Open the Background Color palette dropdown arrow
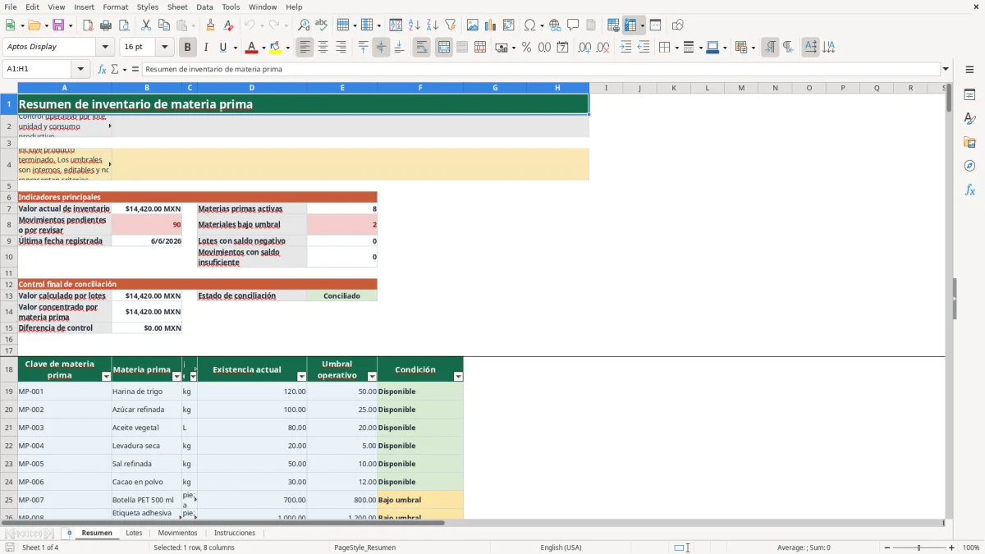 287,48
